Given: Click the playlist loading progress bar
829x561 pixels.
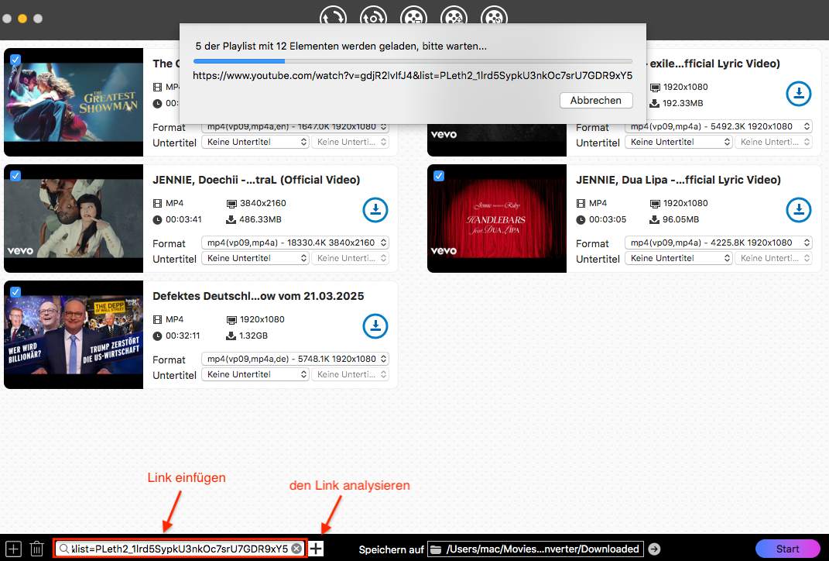Looking at the screenshot, I should tap(413, 61).
